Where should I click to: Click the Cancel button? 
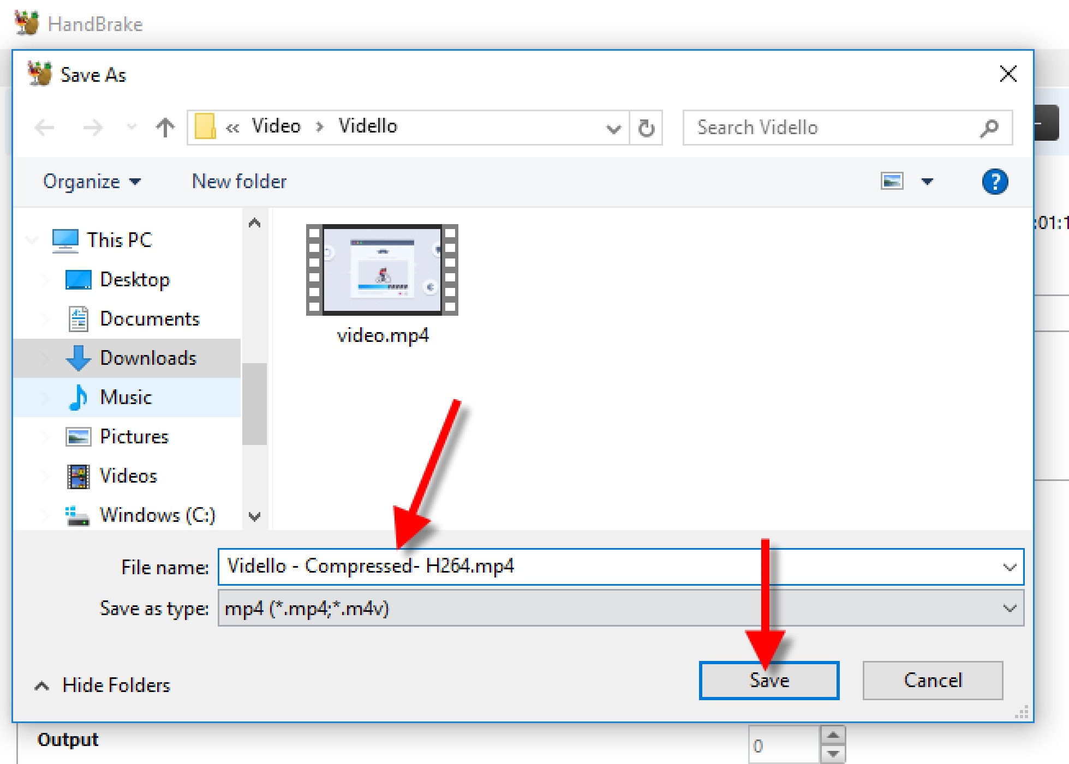click(x=932, y=681)
